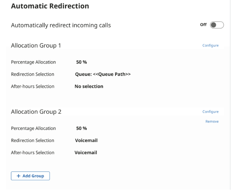This screenshot has height=195, width=234.
Task: Select the Allocation Group 2 title
Action: (x=36, y=112)
